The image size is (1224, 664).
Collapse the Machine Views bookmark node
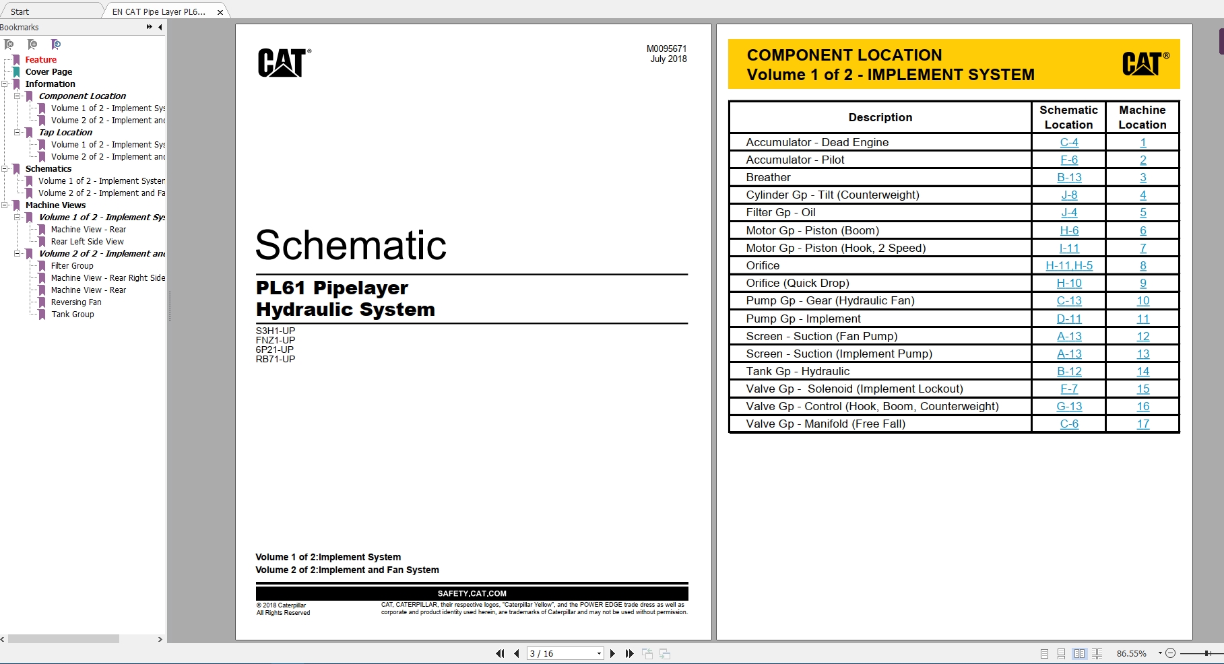pos(5,205)
